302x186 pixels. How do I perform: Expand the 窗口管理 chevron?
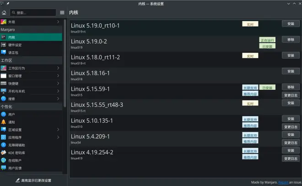(58, 76)
